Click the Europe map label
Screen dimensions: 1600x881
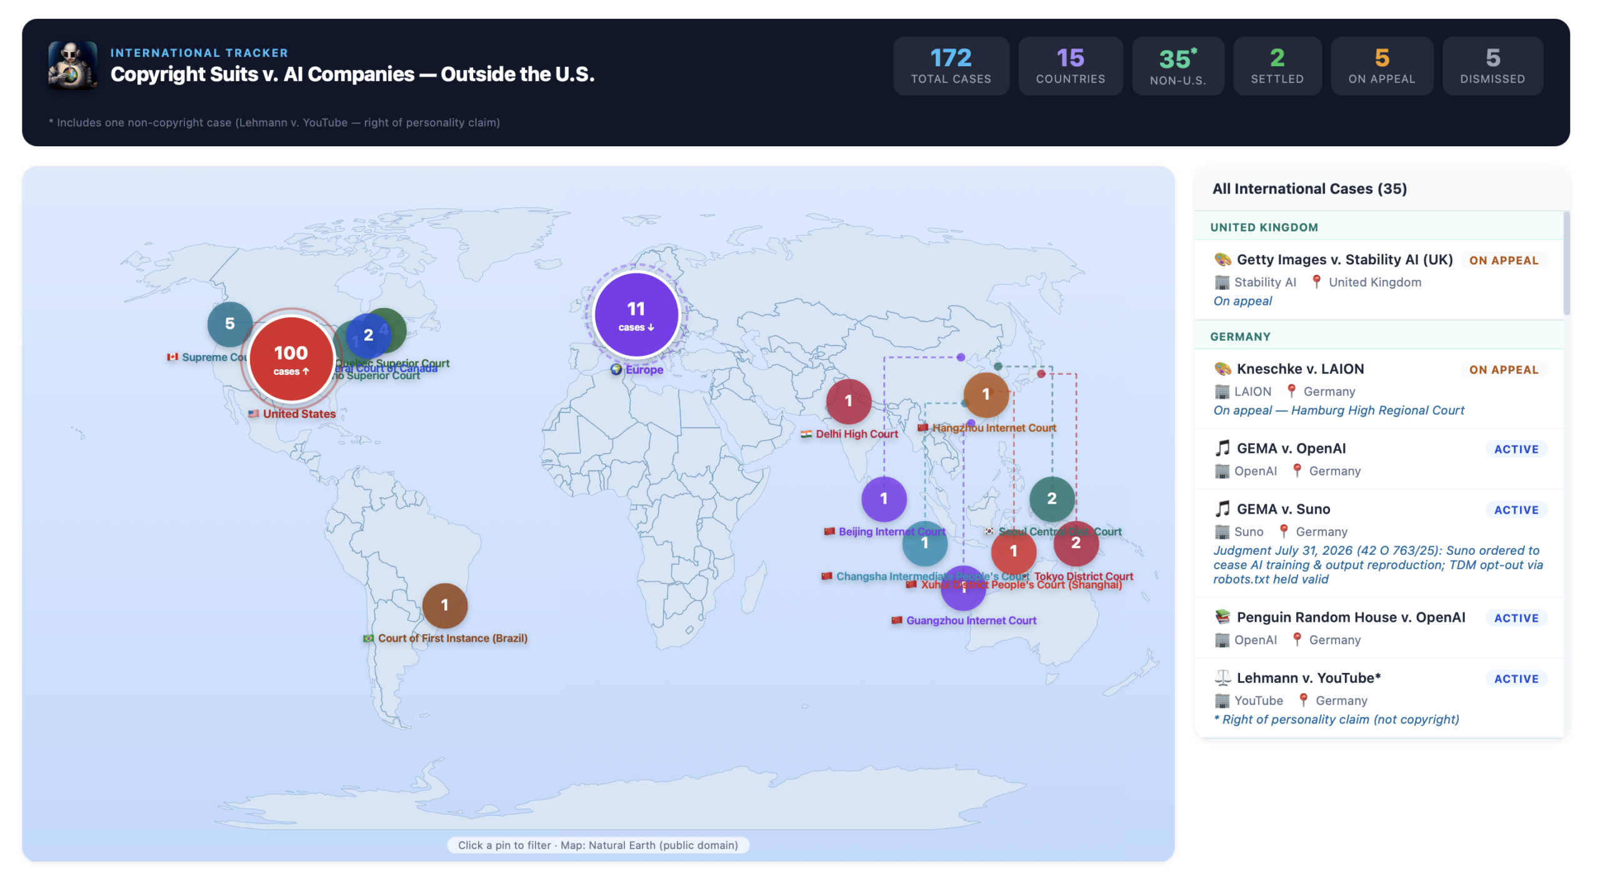click(644, 370)
